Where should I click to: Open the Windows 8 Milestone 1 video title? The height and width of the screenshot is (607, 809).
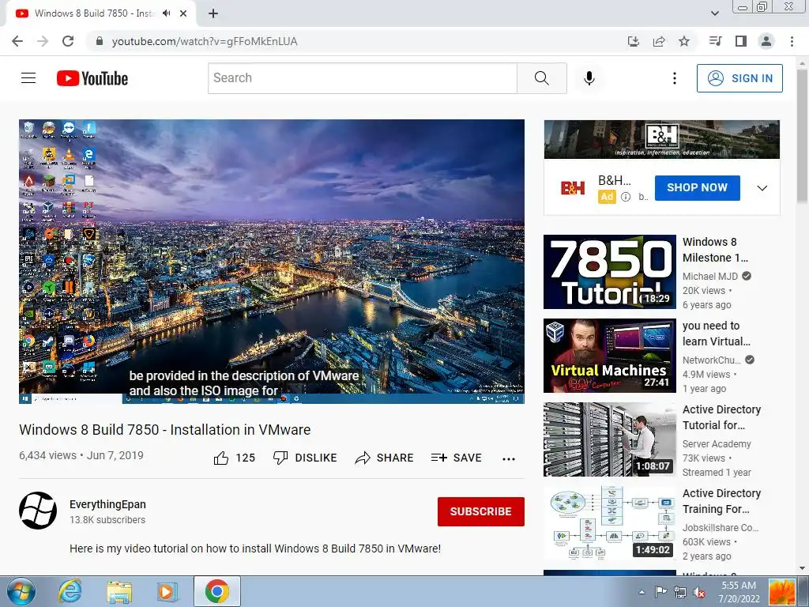tap(715, 250)
